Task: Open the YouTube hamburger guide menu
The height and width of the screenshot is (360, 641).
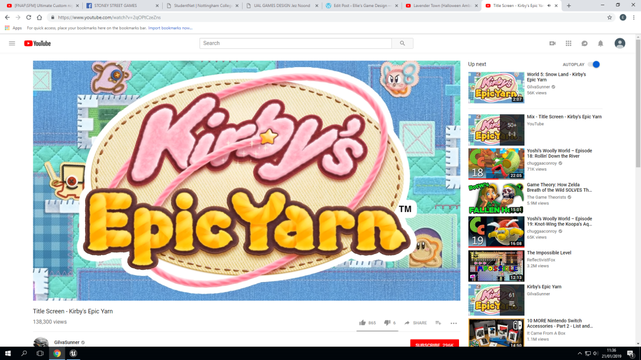Action: (x=12, y=43)
